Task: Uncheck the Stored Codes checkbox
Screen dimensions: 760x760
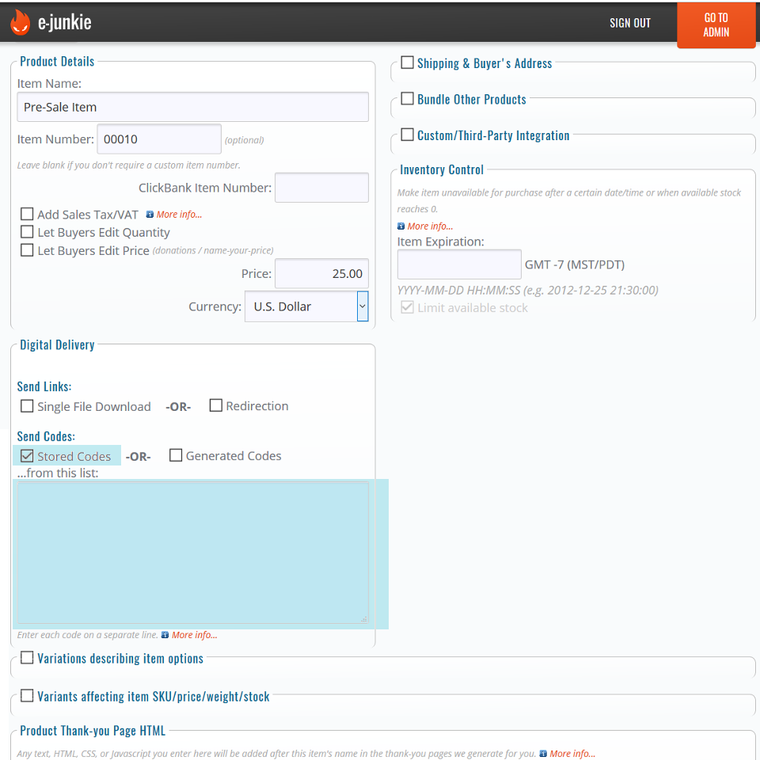Action: click(28, 456)
